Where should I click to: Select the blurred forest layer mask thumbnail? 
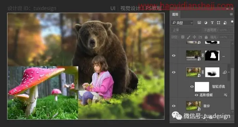[x=212, y=72]
